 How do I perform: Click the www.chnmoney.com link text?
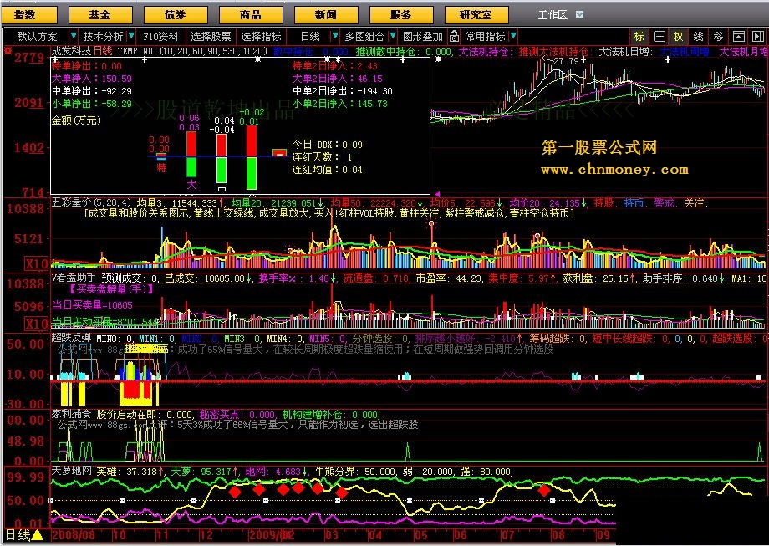(614, 170)
